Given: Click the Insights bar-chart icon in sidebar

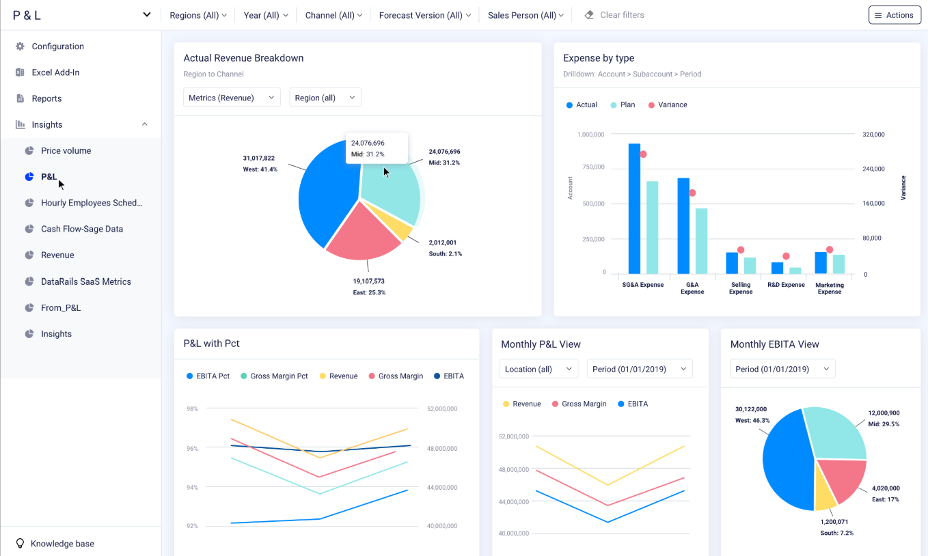Looking at the screenshot, I should (21, 124).
